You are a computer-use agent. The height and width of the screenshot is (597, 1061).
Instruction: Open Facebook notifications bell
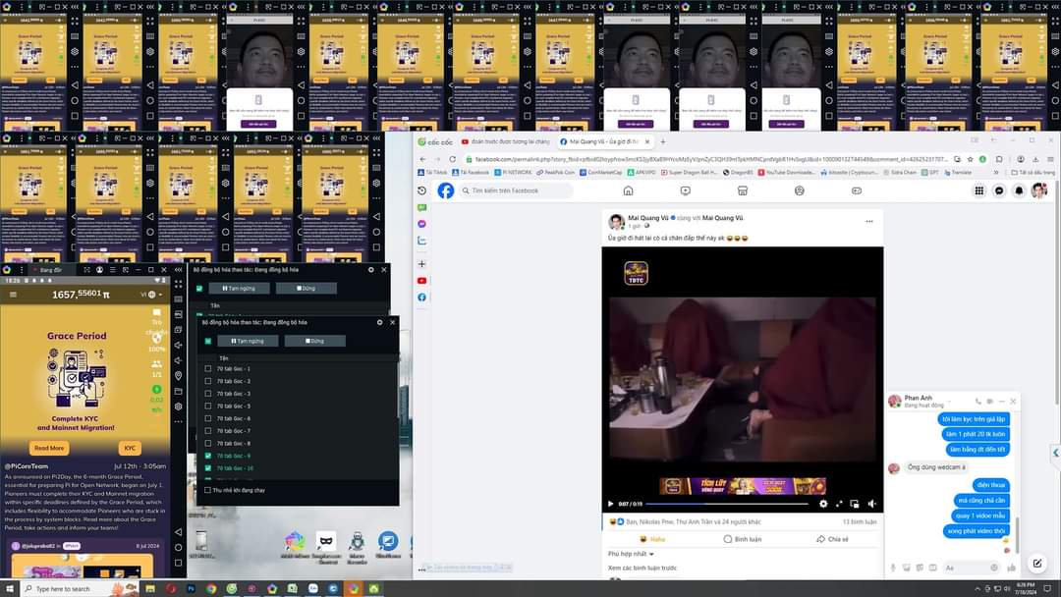pyautogui.click(x=1019, y=190)
